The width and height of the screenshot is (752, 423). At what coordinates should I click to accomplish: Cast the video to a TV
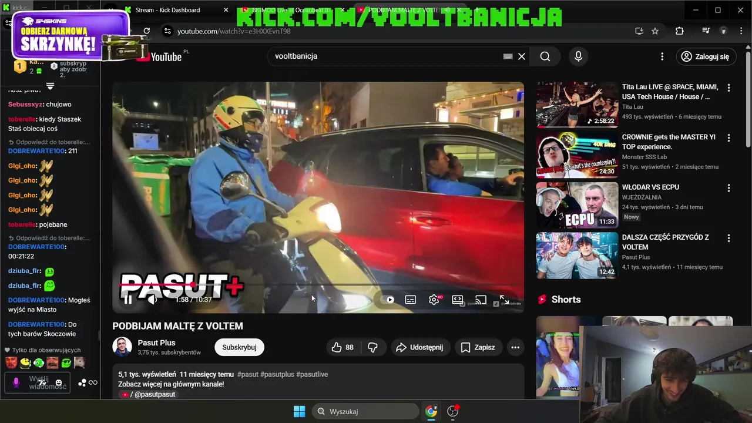point(481,300)
